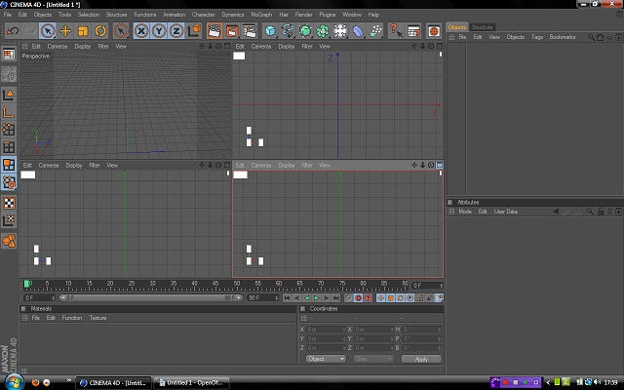Viewport: 624px width, 390px height.
Task: Select Points mode in left palette
Action: (9, 130)
